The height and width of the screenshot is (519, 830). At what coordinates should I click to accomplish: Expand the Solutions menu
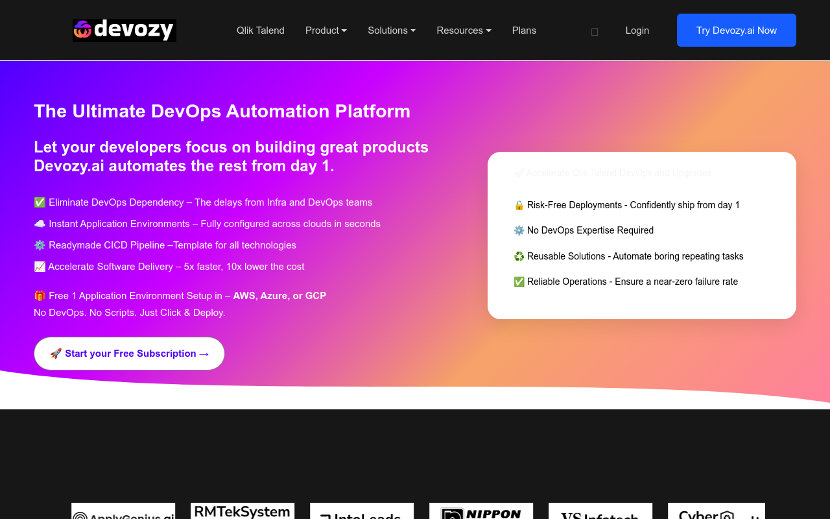pyautogui.click(x=391, y=30)
